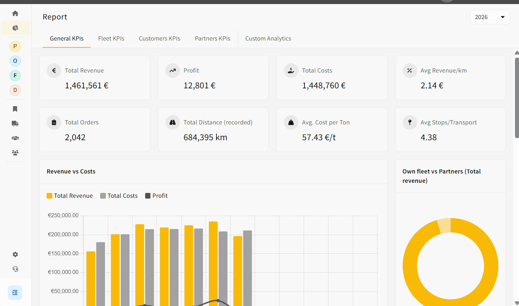Image resolution: width=519 pixels, height=306 pixels.
Task: Click the small light segment of donut chart
Action: (444, 225)
